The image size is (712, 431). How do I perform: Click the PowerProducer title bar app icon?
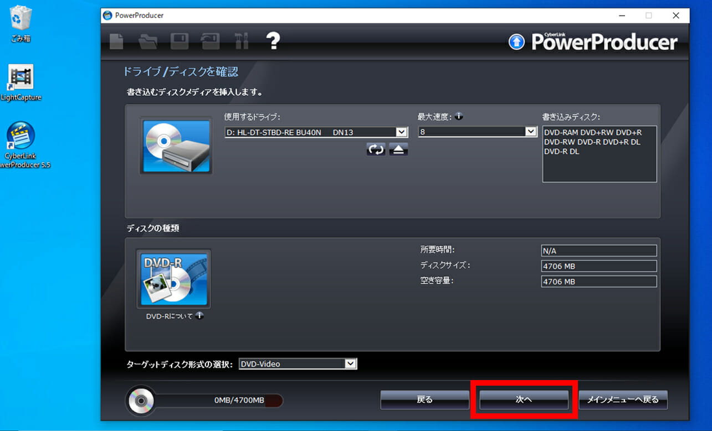107,15
